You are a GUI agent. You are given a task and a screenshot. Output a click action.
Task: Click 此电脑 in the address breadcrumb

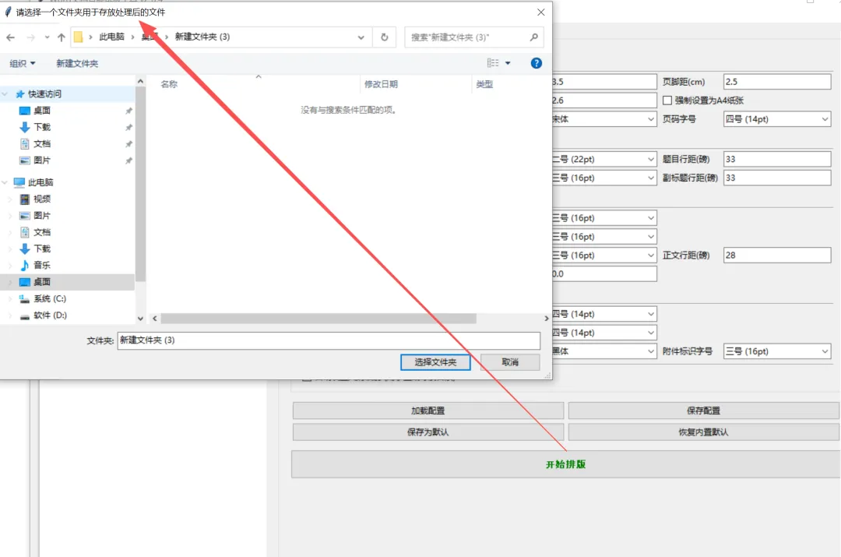pyautogui.click(x=111, y=37)
